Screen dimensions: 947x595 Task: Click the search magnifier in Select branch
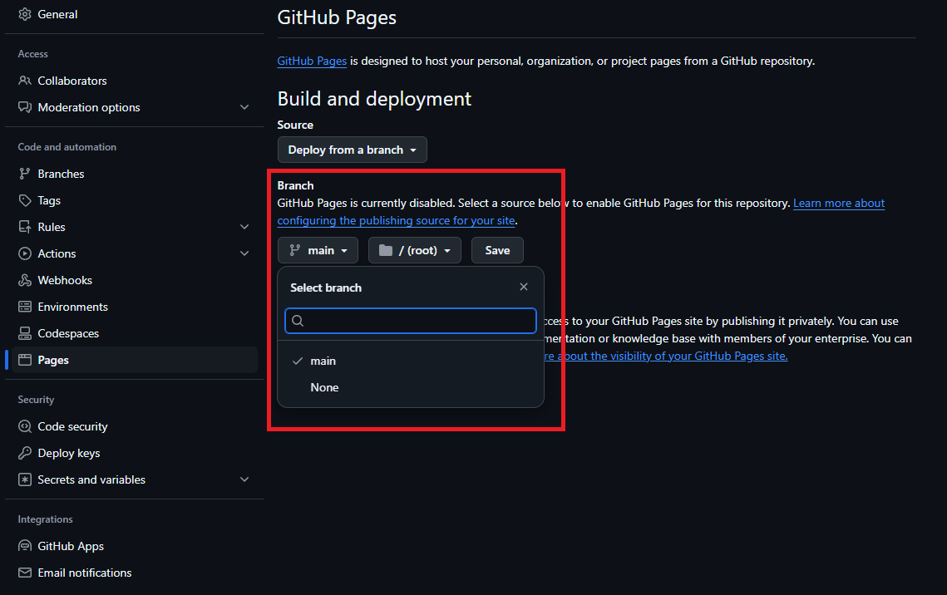(x=298, y=321)
